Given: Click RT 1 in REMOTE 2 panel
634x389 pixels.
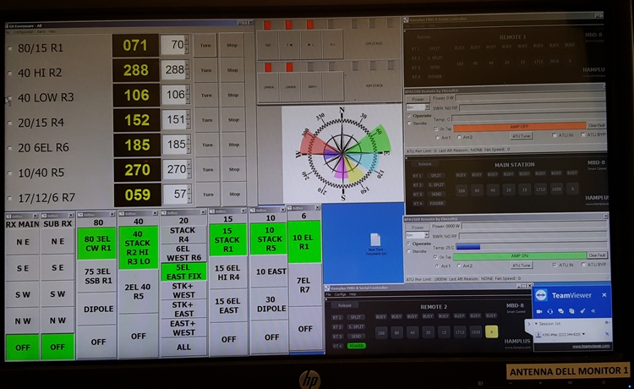Looking at the screenshot, I should [337, 317].
